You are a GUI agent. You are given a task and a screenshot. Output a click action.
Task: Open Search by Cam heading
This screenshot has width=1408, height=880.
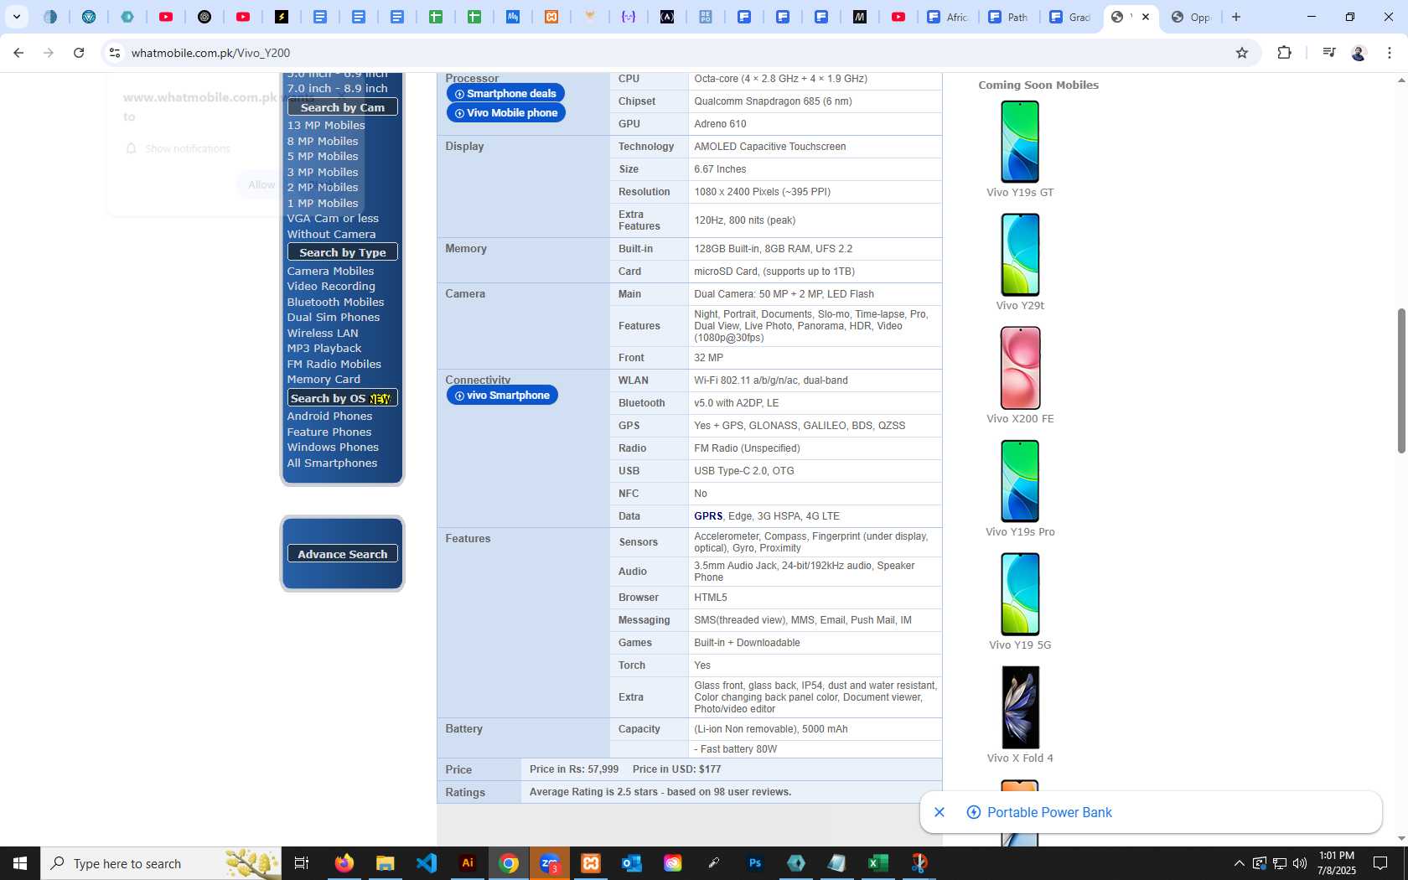(342, 107)
